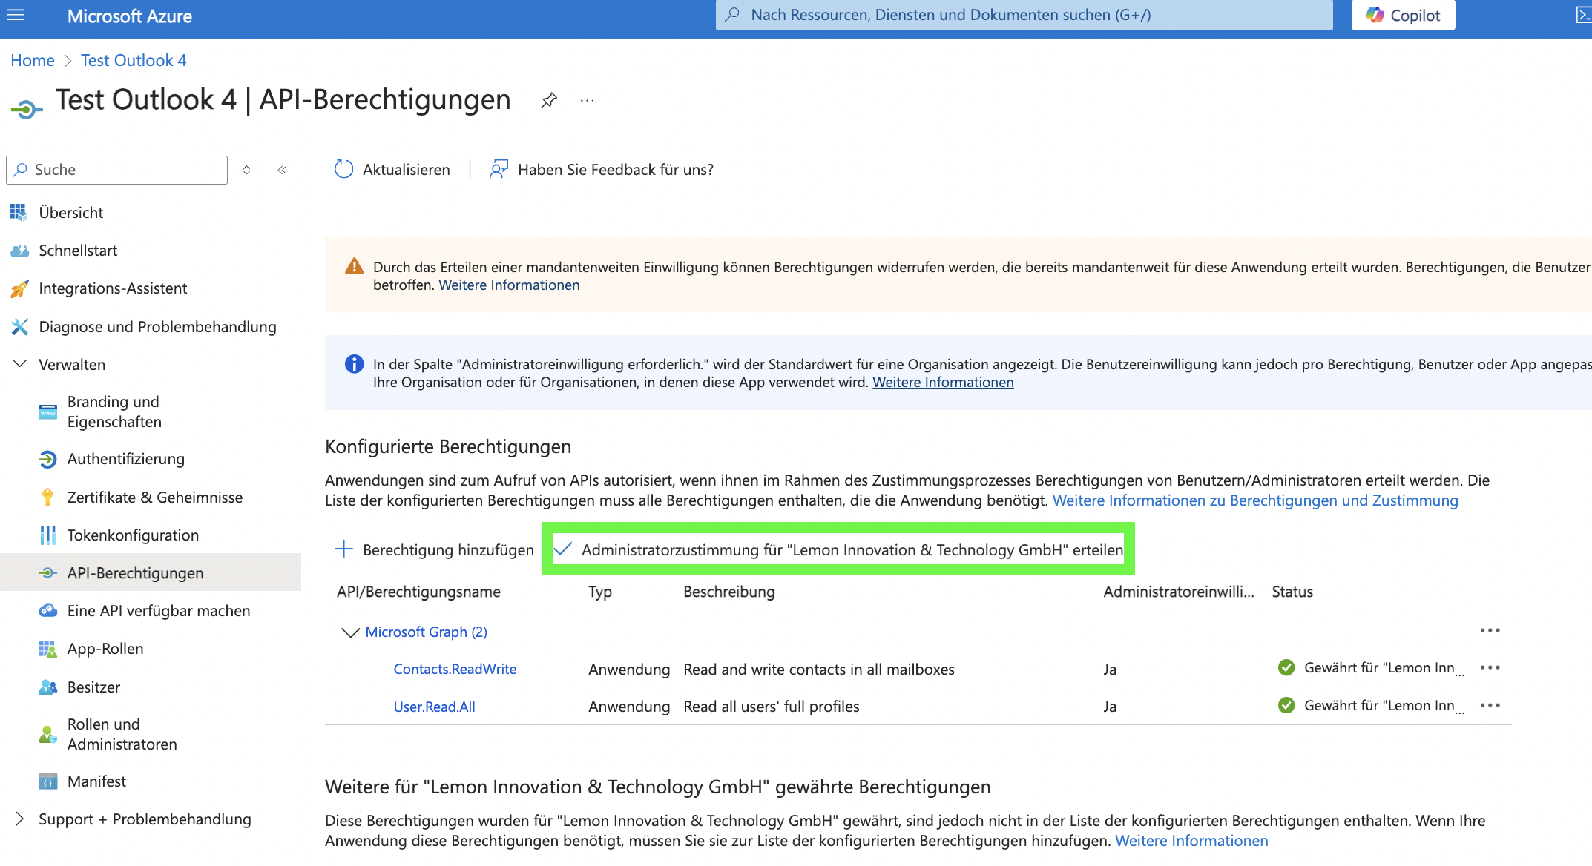The image size is (1592, 866).
Task: Click the sidebar expand/collapse all sort arrows
Action: pyautogui.click(x=246, y=170)
